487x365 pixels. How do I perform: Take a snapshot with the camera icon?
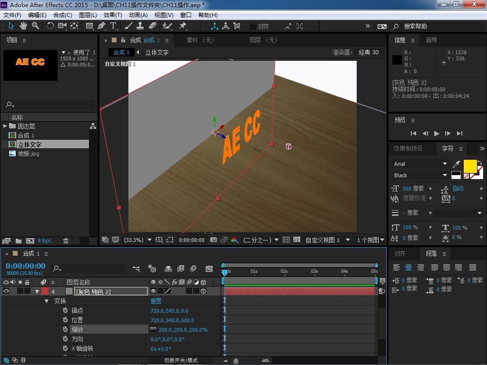tap(214, 240)
